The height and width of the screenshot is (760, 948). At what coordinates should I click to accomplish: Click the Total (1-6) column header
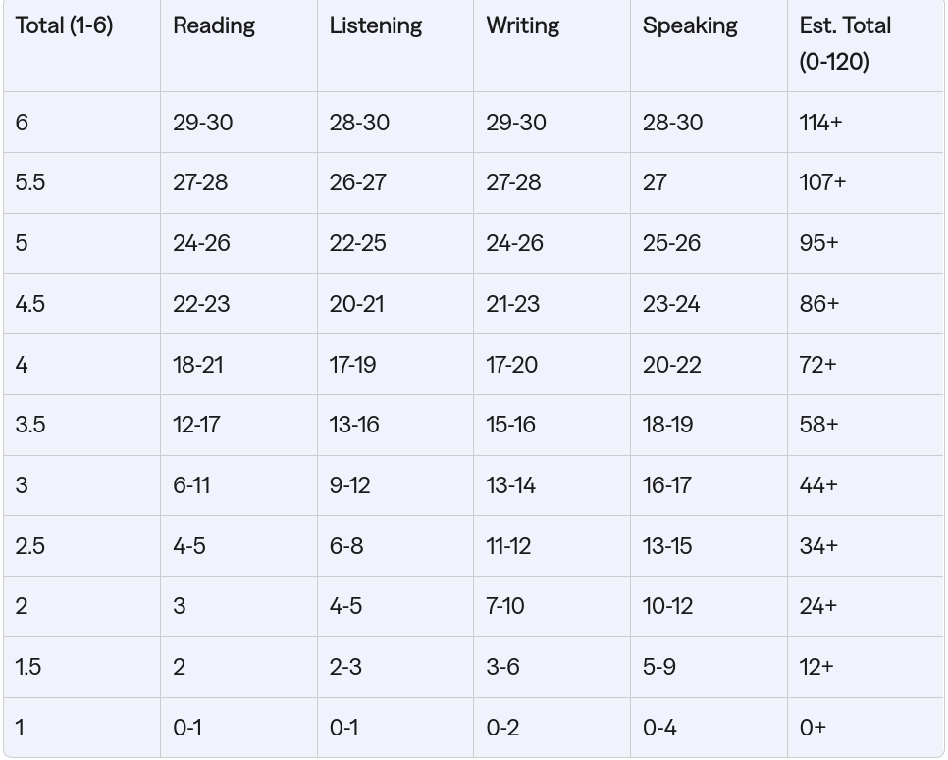click(64, 26)
